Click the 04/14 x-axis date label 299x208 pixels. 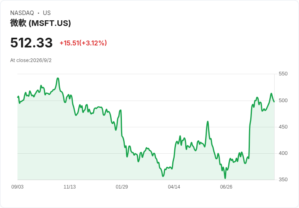(174, 187)
